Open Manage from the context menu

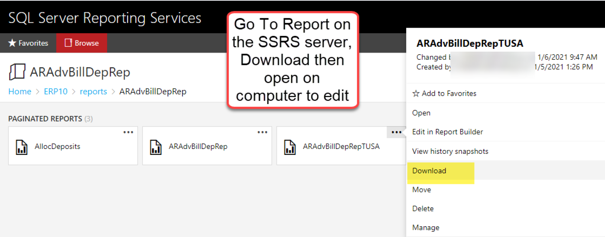coord(505,228)
